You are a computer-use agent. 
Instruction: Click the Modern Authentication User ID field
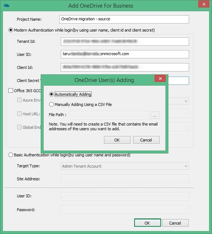[125, 54]
